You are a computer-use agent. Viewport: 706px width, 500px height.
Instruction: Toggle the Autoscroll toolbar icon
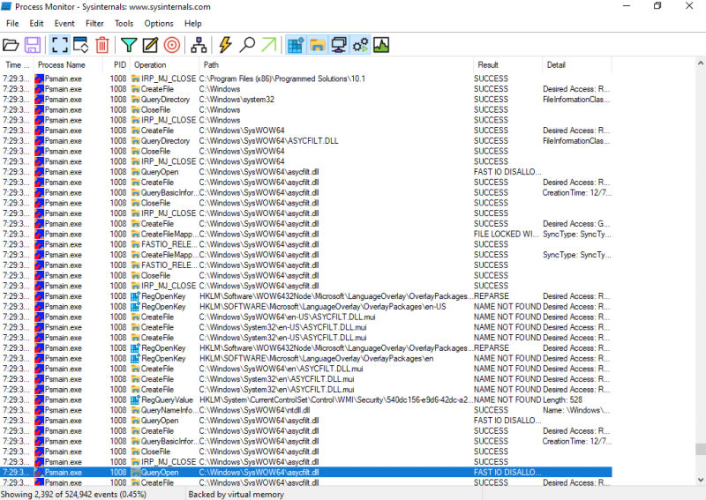coord(80,45)
